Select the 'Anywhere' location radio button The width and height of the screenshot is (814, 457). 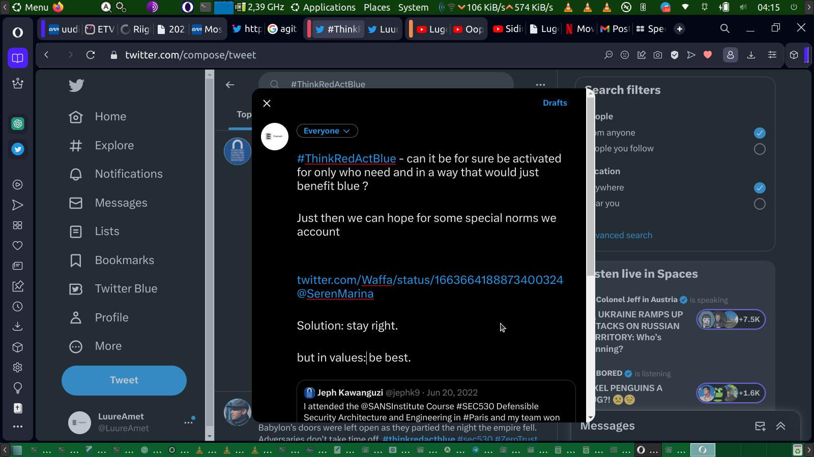pyautogui.click(x=760, y=188)
